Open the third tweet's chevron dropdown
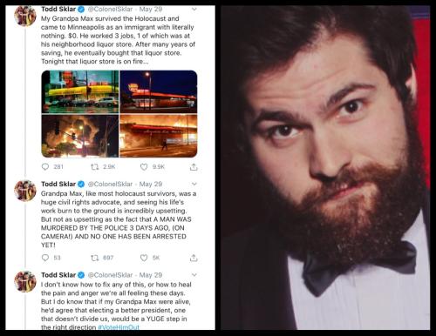 point(194,275)
